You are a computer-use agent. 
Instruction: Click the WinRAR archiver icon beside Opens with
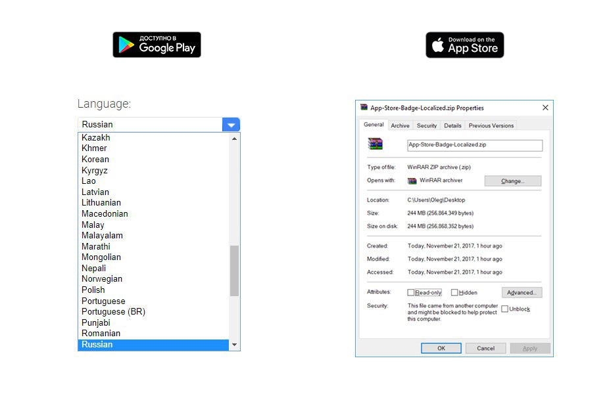pyautogui.click(x=412, y=181)
